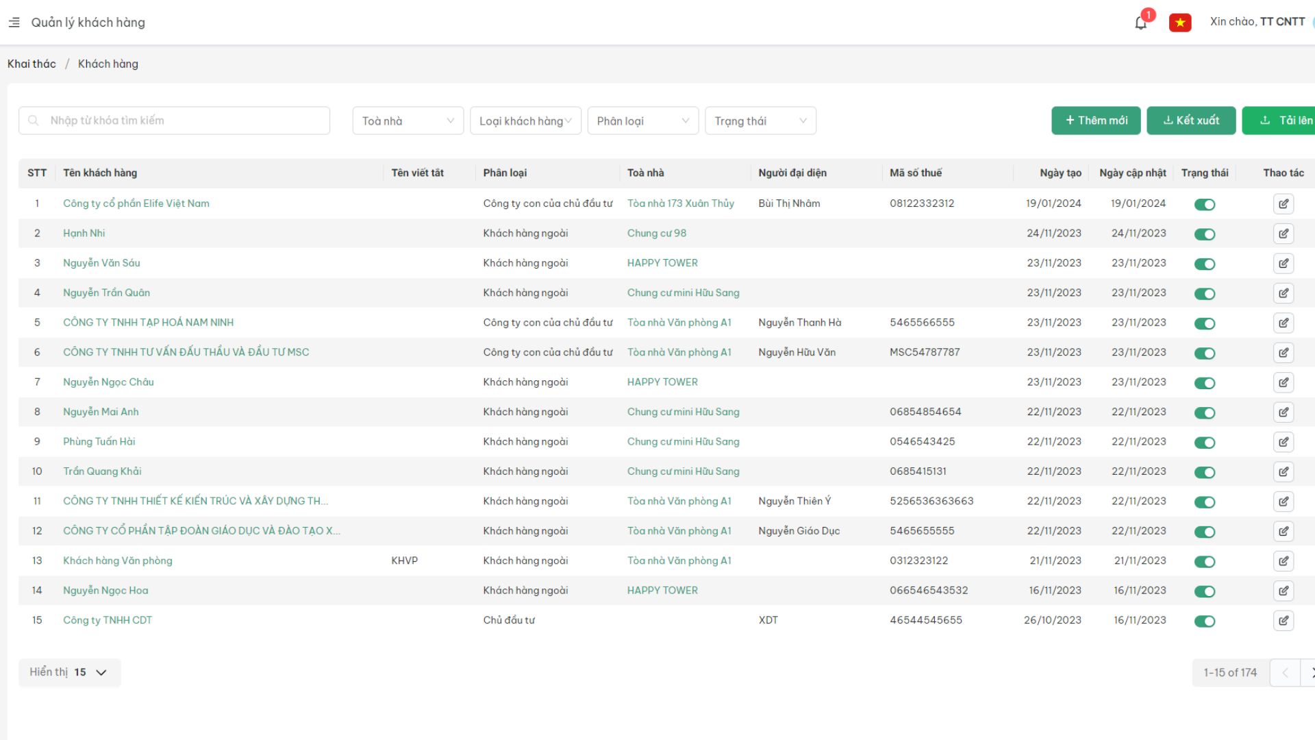Click tax code MSC54787787
Viewport: 1315px width, 740px height.
[x=925, y=352]
